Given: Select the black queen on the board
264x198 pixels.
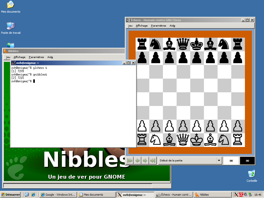Looking at the screenshot, I should point(183,44).
